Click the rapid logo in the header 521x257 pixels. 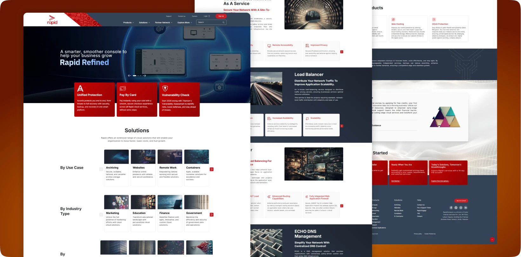pos(52,20)
